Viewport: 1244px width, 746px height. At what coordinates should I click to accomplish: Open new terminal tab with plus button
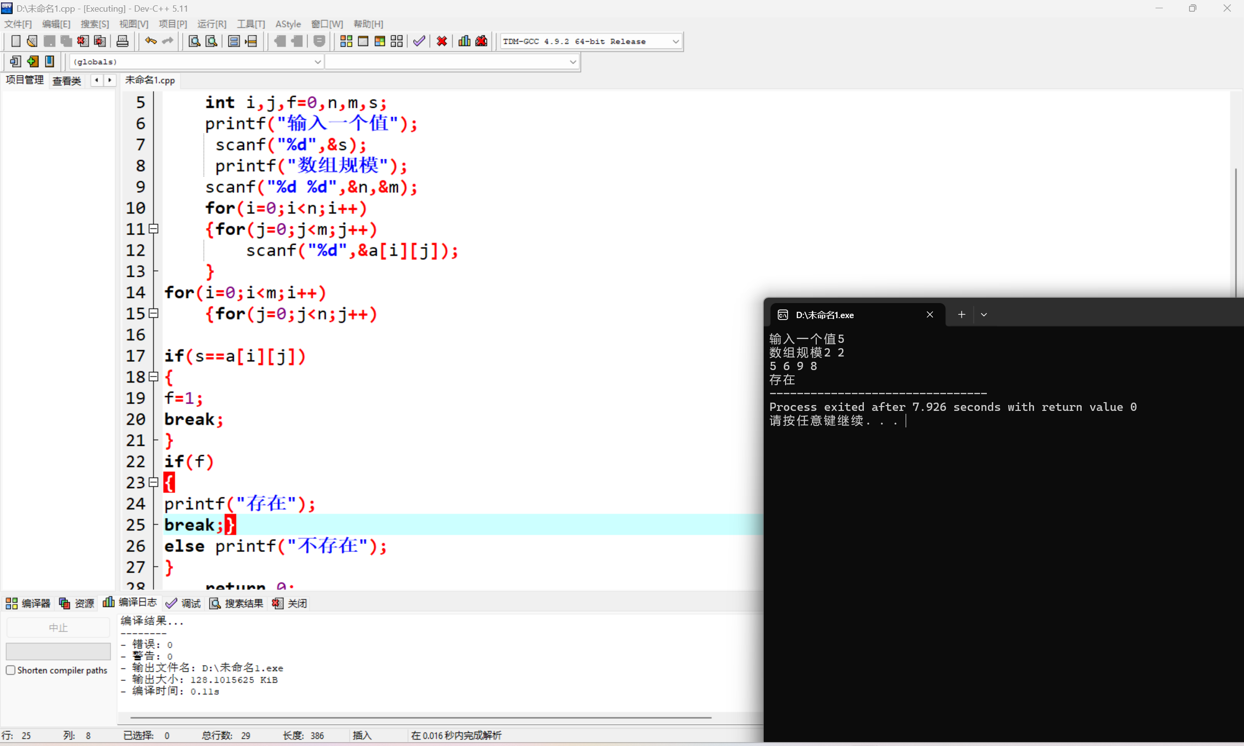coord(961,315)
